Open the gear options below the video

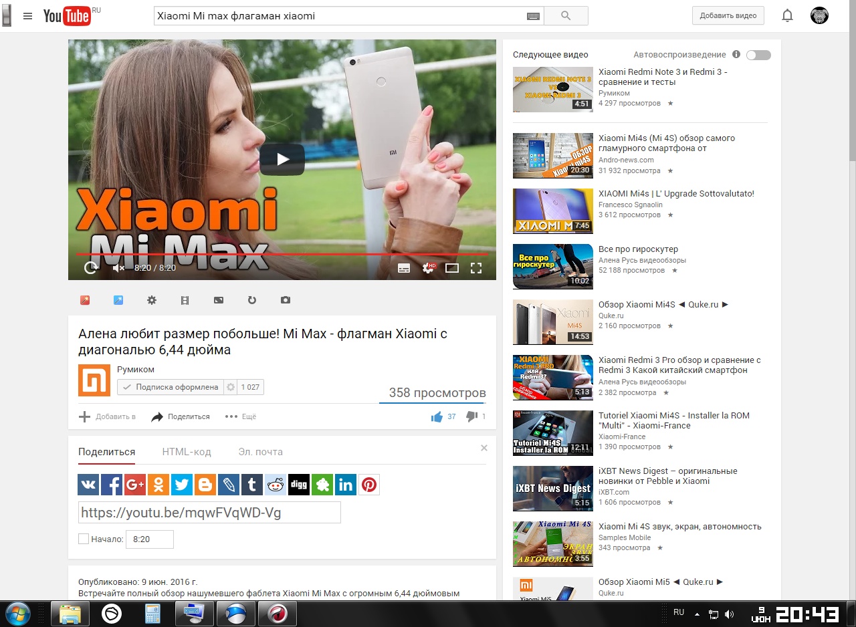point(152,301)
